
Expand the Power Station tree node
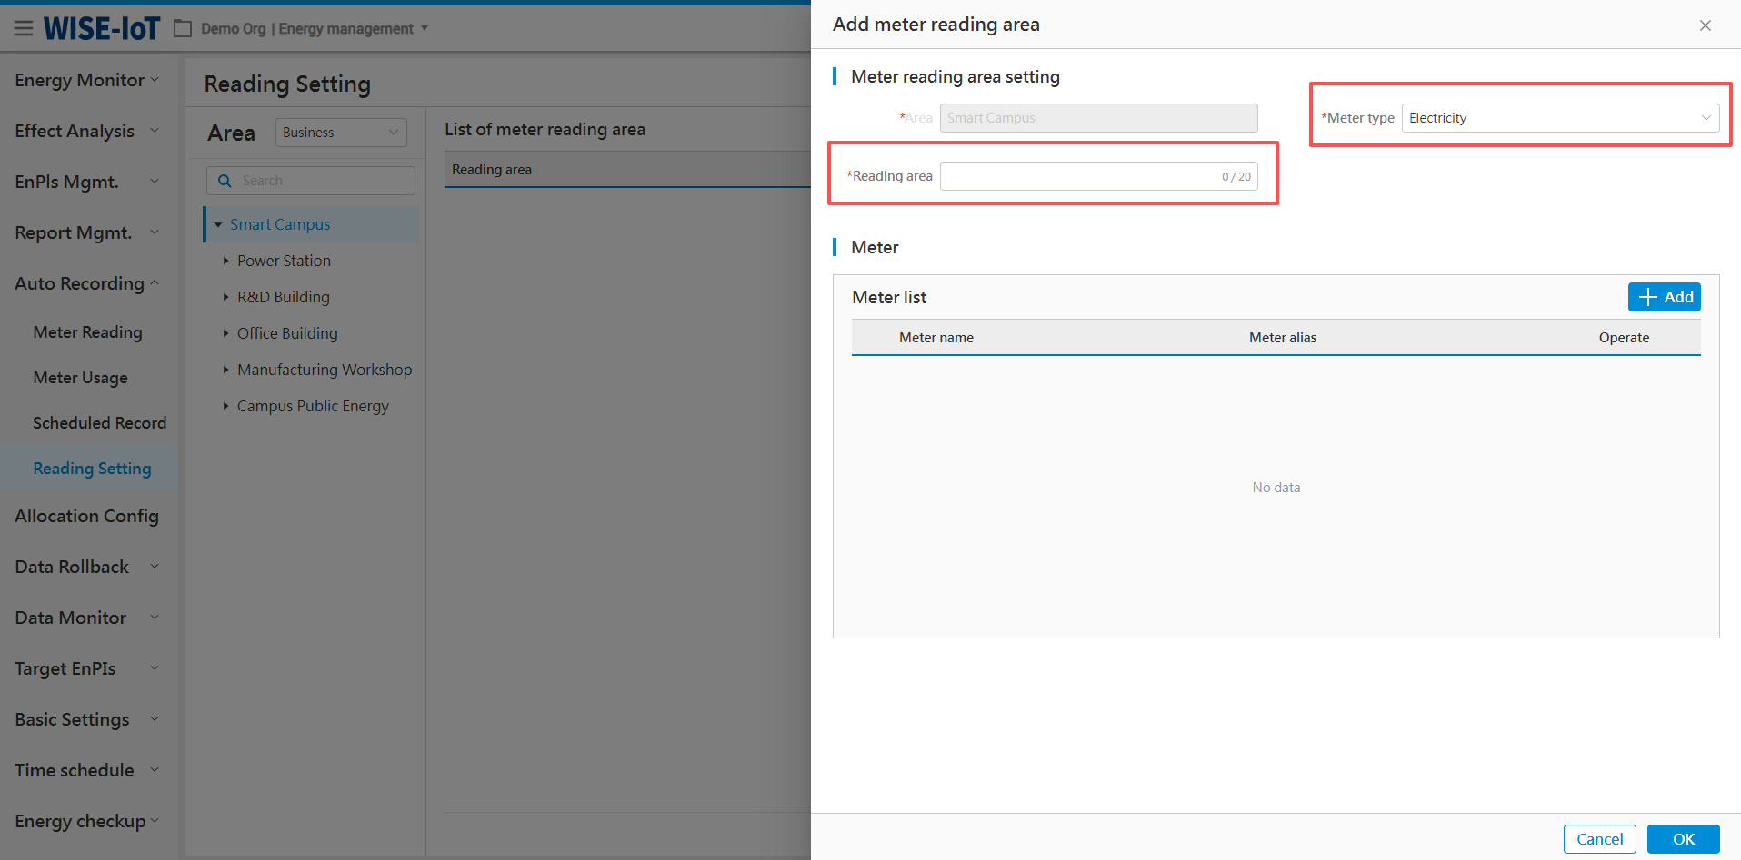pos(225,261)
